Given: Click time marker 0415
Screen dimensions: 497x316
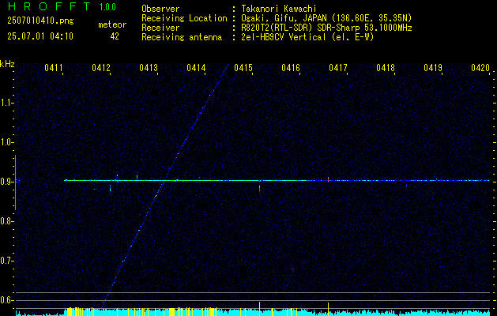Looking at the screenshot, I should click(x=243, y=68).
